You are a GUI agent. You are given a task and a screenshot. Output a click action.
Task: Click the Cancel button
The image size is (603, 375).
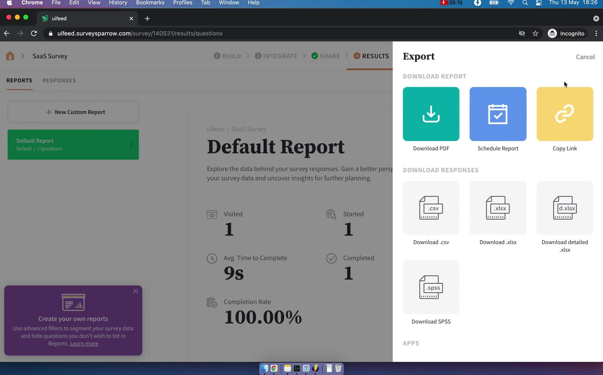coord(585,57)
